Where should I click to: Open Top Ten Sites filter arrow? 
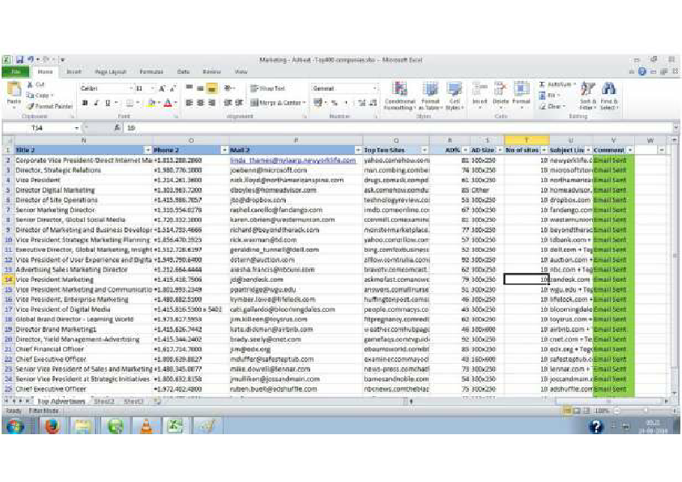424,150
